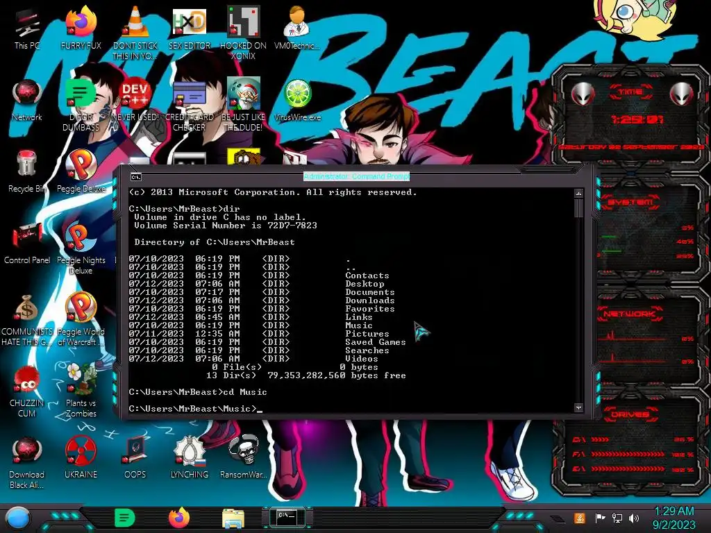Open the VM0Technic desktop icon
This screenshot has height=533, width=711.
coord(297,28)
